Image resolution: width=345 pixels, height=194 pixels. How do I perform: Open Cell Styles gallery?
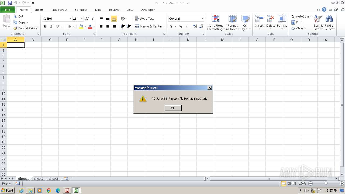[x=246, y=23]
